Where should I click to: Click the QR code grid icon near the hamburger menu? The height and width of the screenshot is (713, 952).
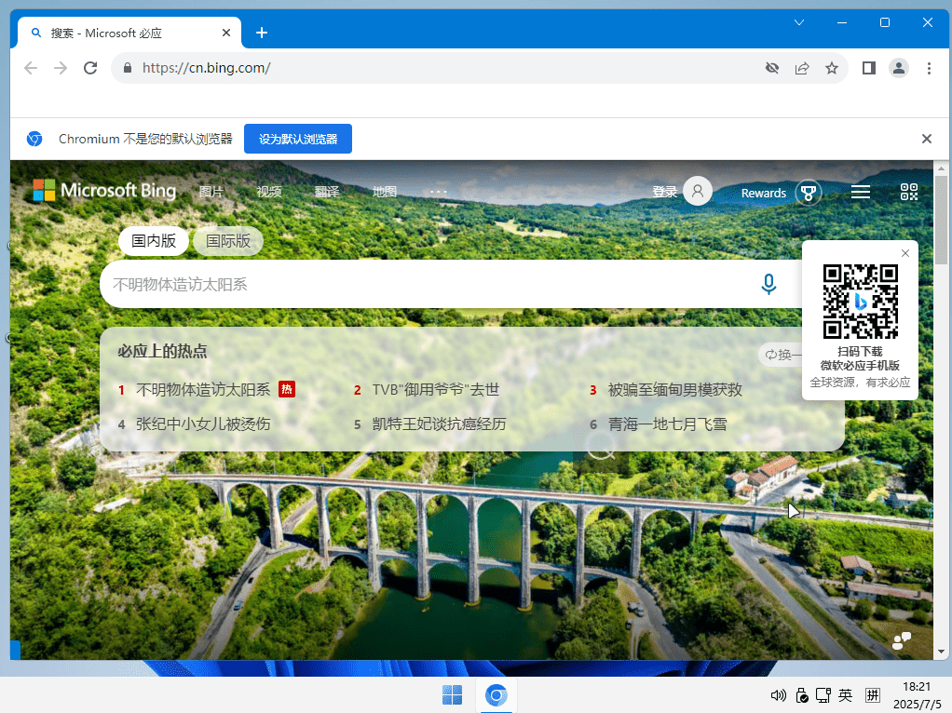tap(908, 192)
